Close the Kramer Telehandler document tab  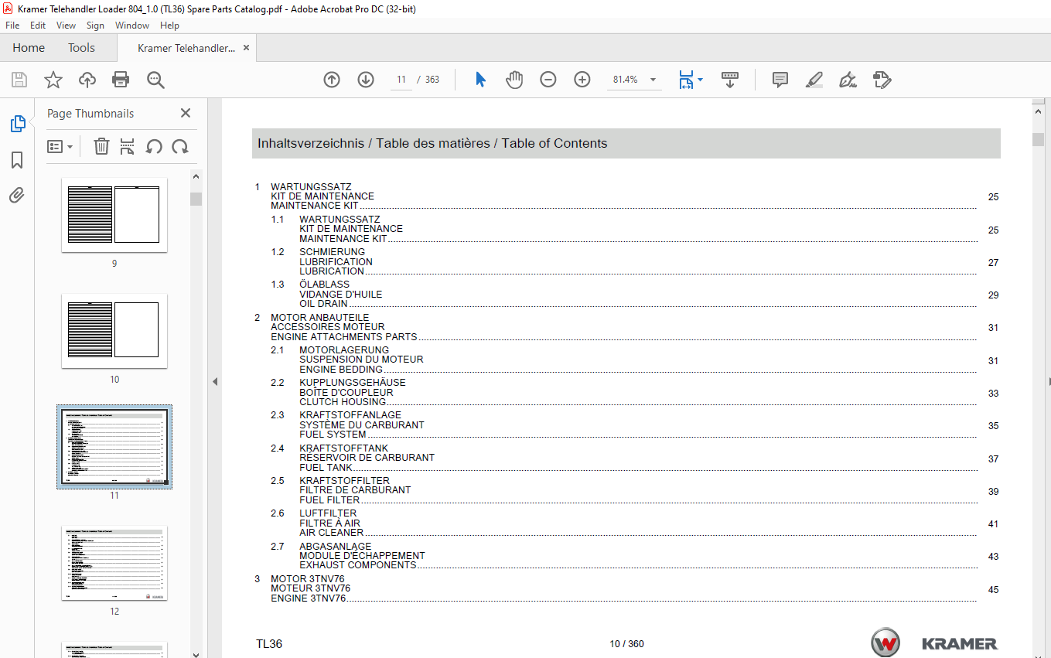tap(247, 48)
